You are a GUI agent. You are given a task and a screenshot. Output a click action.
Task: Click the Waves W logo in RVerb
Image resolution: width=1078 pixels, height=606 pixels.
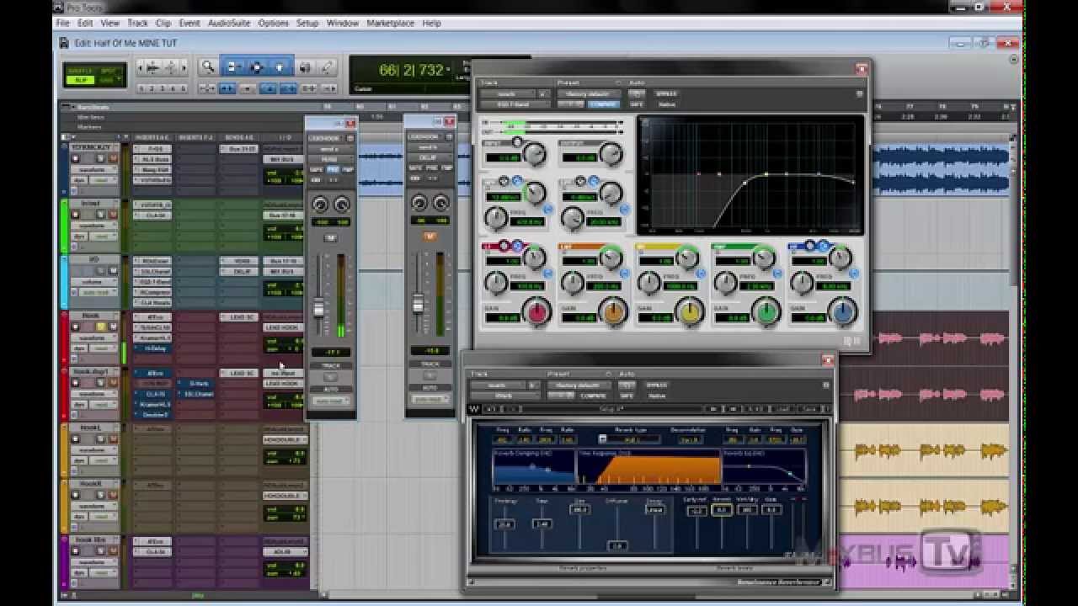click(474, 409)
